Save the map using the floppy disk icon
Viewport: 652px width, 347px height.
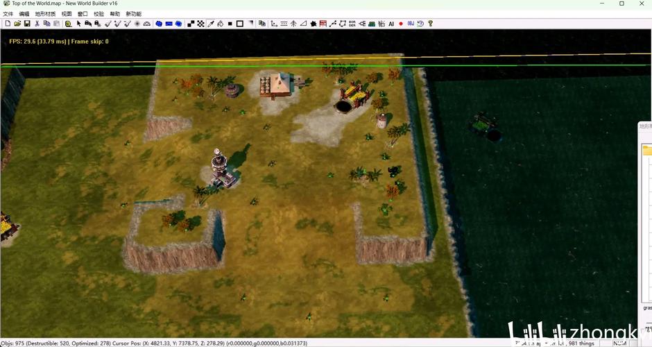pyautogui.click(x=26, y=24)
